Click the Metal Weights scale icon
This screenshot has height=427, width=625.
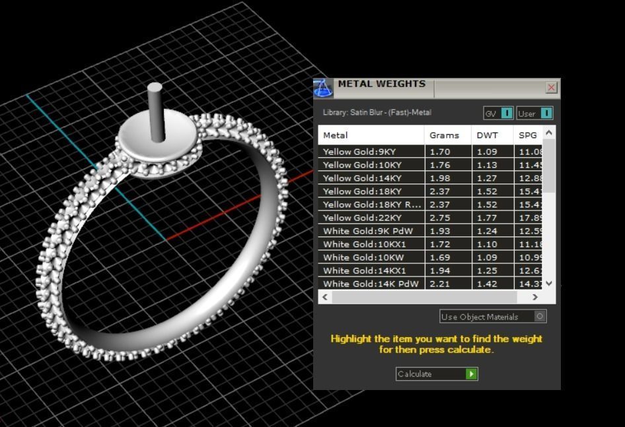323,88
